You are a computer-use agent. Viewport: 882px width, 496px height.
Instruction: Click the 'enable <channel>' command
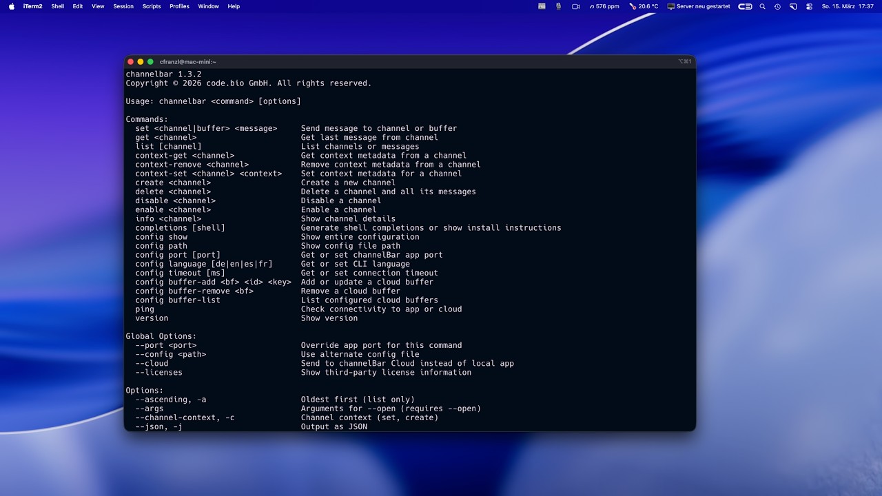(x=173, y=209)
